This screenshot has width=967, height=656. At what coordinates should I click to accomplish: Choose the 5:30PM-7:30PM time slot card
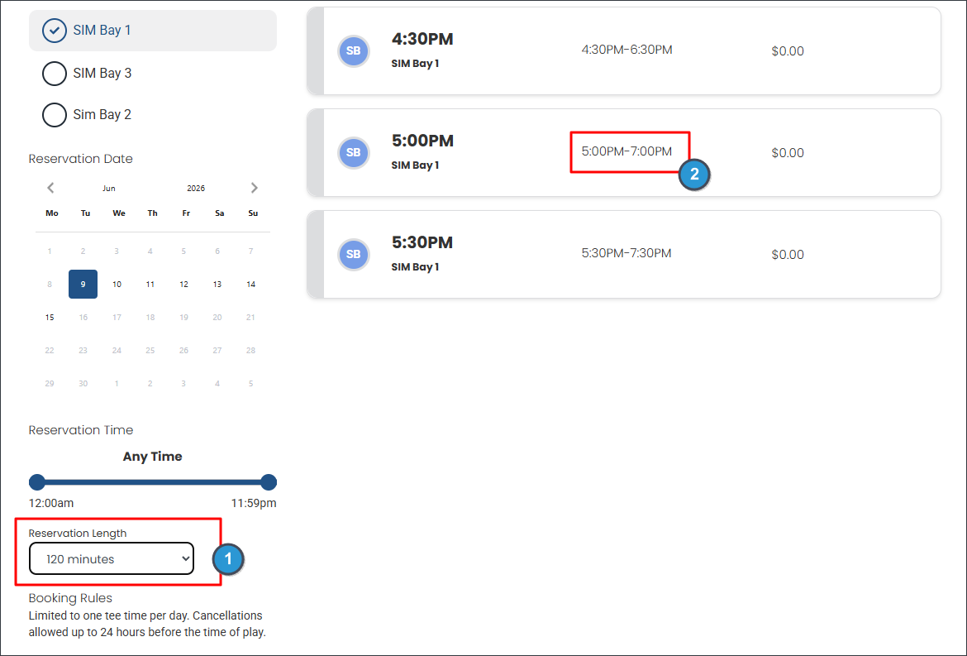(623, 254)
